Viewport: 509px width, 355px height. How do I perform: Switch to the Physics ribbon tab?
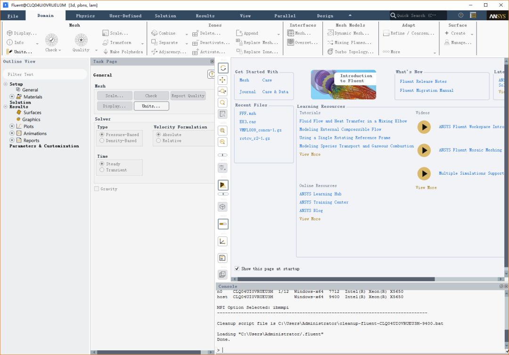coord(85,16)
